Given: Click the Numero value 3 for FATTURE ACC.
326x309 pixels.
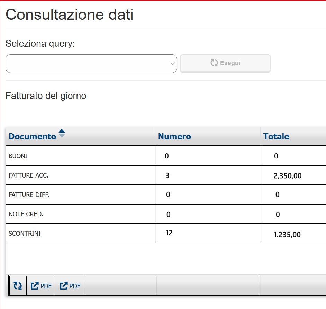Looking at the screenshot, I should [167, 175].
